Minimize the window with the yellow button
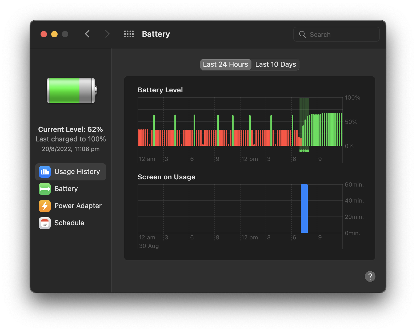 (54, 34)
